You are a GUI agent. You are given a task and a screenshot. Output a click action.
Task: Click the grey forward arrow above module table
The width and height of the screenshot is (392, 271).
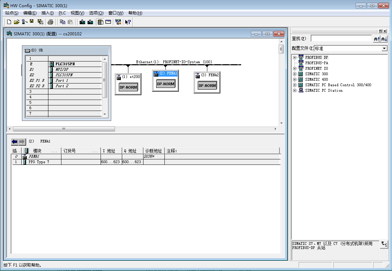point(22,142)
